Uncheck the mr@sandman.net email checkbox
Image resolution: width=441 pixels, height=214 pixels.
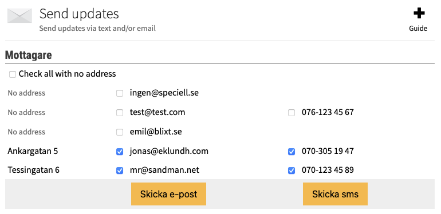tap(120, 171)
